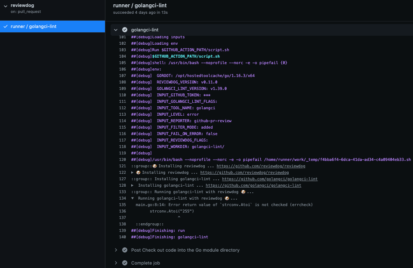Screen dimensions: 413x268
Task: Click the "GOLANGCI_LINT_VERSION: v1.39.0" line
Action: click(192, 89)
